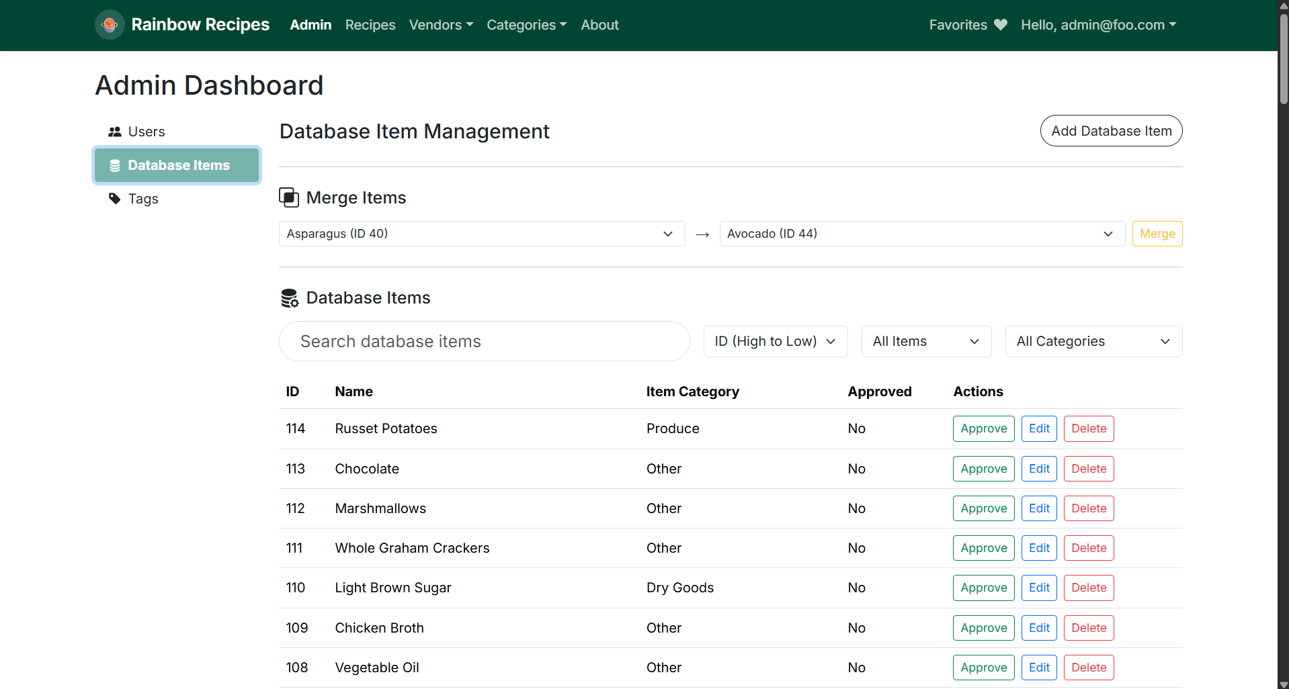Click the Favorites heart icon
Viewport: 1289px width, 689px height.
[x=1001, y=25]
